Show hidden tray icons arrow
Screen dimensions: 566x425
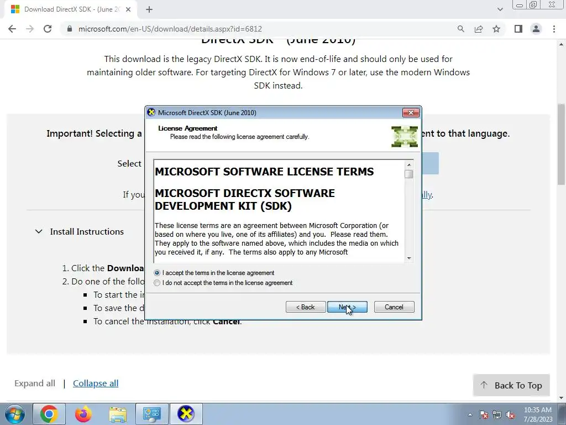click(x=470, y=414)
